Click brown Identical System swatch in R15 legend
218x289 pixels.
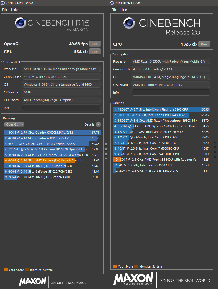tap(27, 270)
